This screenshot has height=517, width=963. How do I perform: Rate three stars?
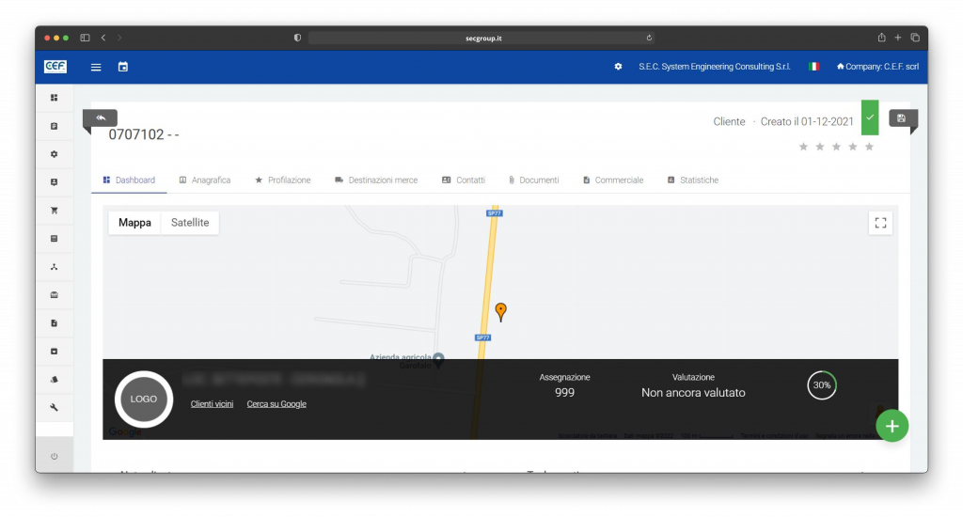click(836, 146)
